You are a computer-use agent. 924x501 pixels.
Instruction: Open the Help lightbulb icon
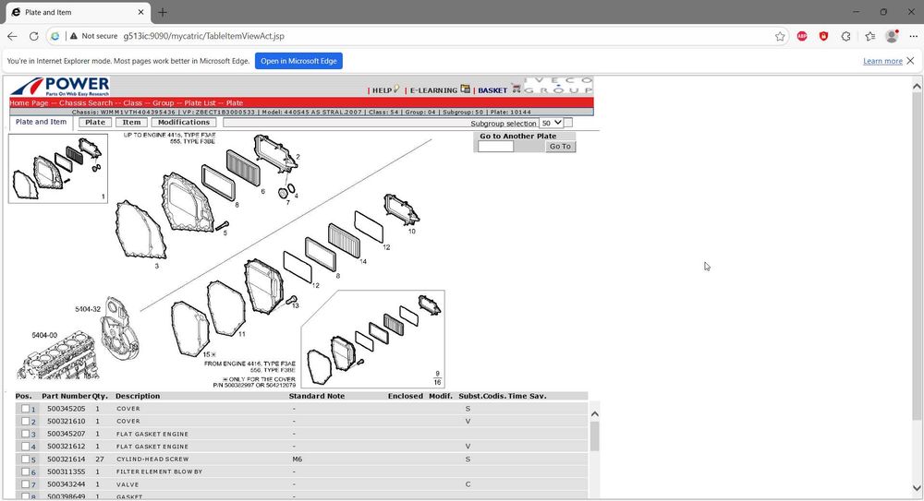396,89
